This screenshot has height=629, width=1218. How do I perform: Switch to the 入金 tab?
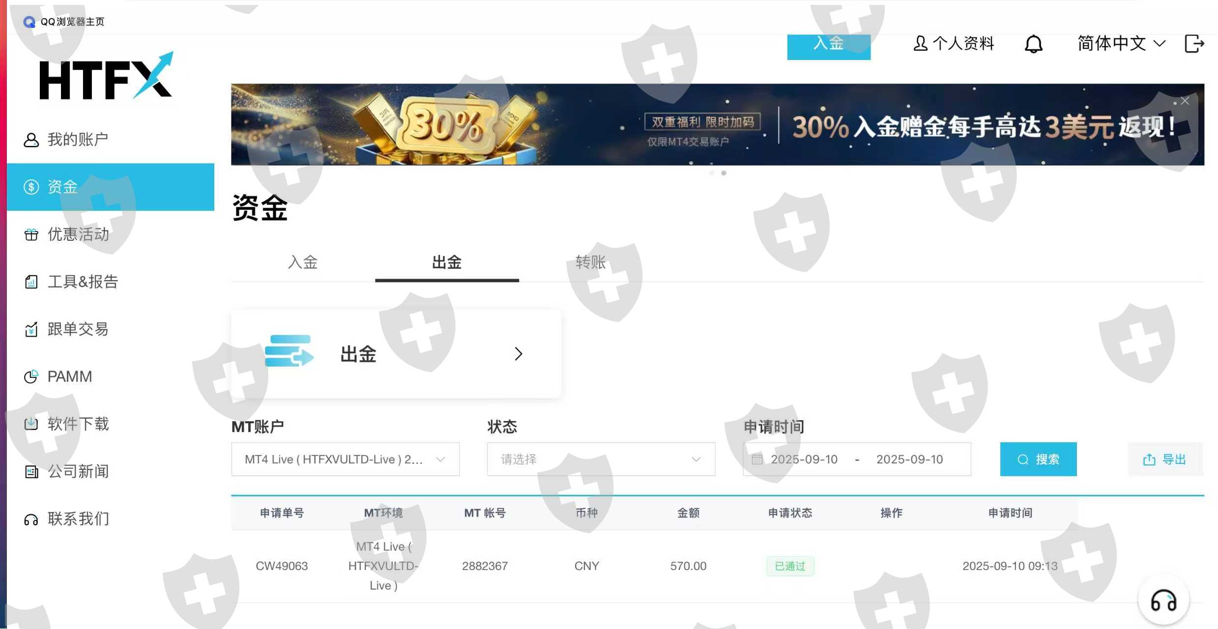[x=302, y=262]
